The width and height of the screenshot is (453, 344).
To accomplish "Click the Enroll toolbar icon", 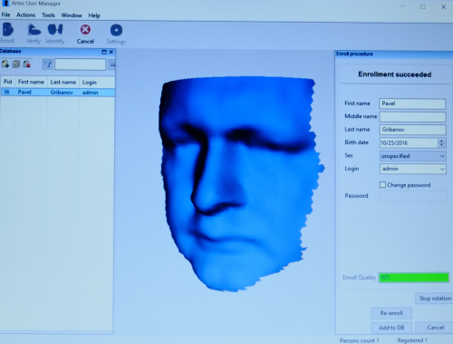I will point(8,30).
